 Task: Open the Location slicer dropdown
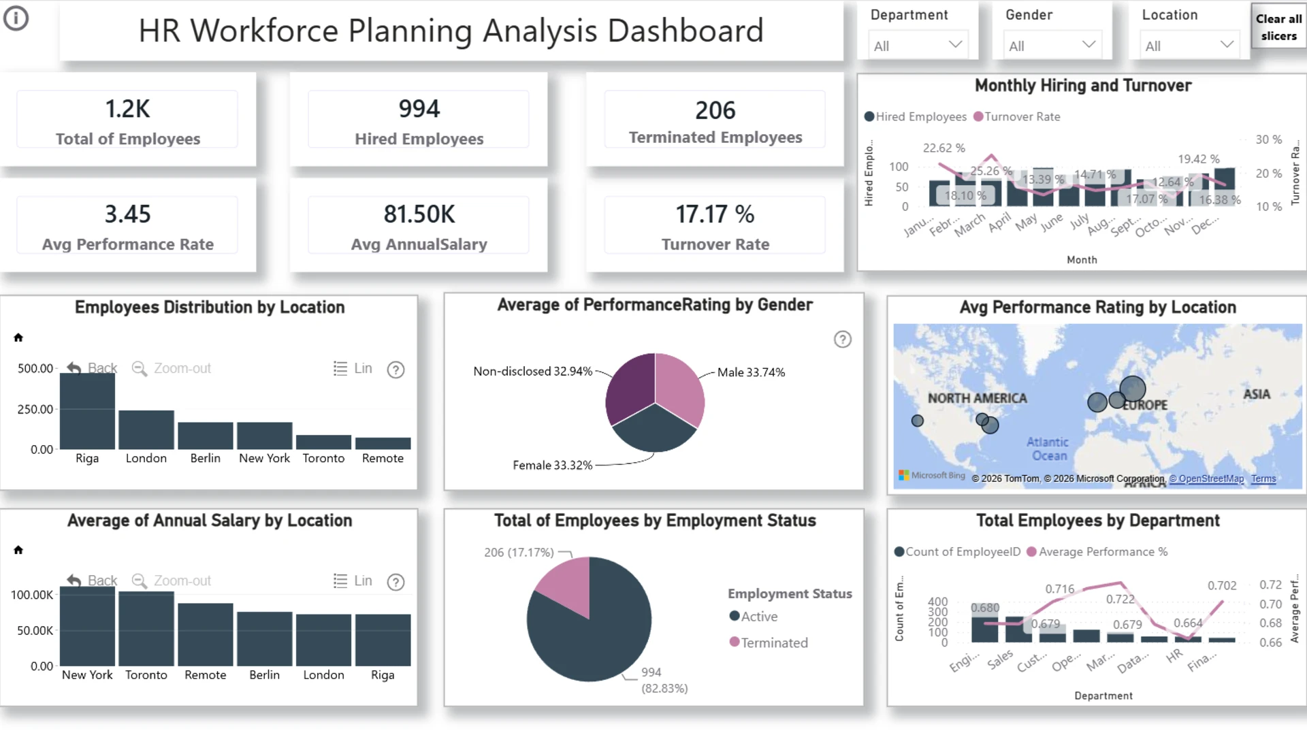(x=1189, y=46)
